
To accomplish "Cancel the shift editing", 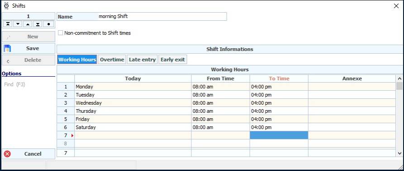I will [29, 154].
